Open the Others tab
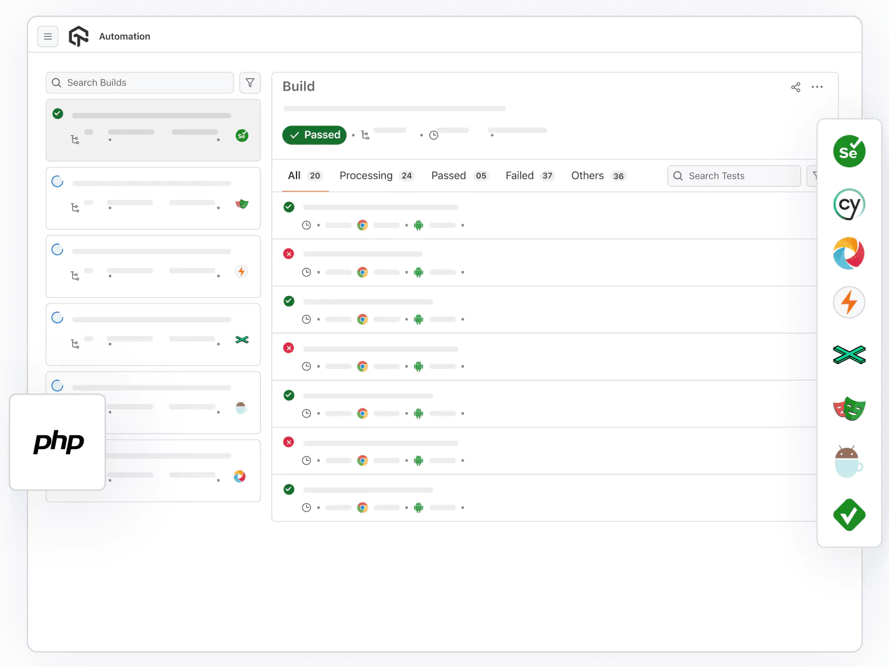Image resolution: width=889 pixels, height=667 pixels. pyautogui.click(x=597, y=176)
